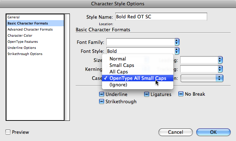Open the Leading dropdown arrows
Viewport: 236px width, 141px height.
click(x=220, y=60)
